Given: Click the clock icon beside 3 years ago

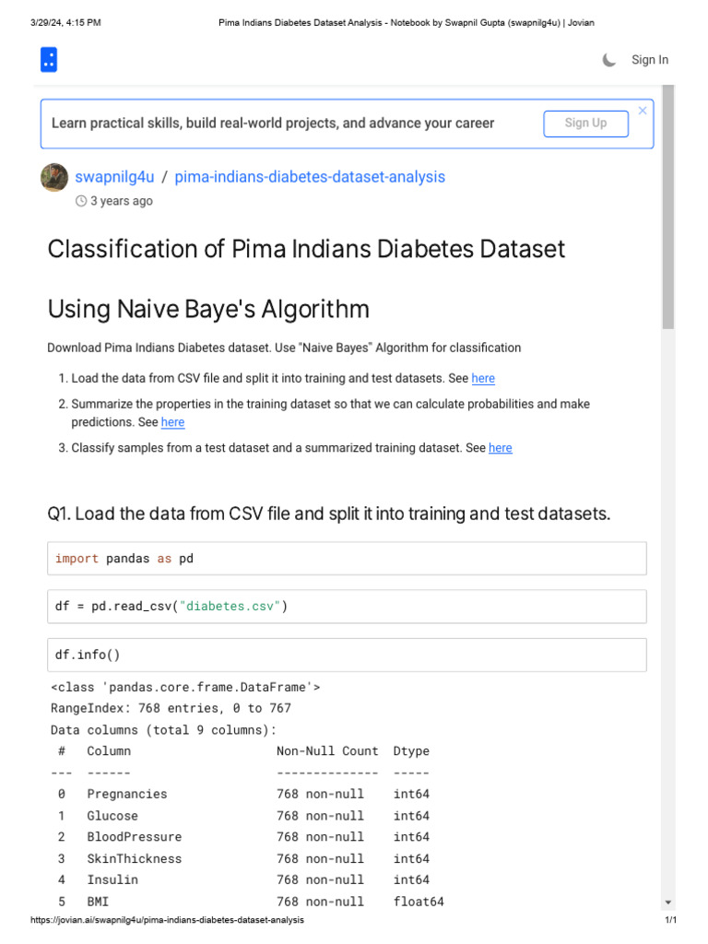Looking at the screenshot, I should pos(81,201).
